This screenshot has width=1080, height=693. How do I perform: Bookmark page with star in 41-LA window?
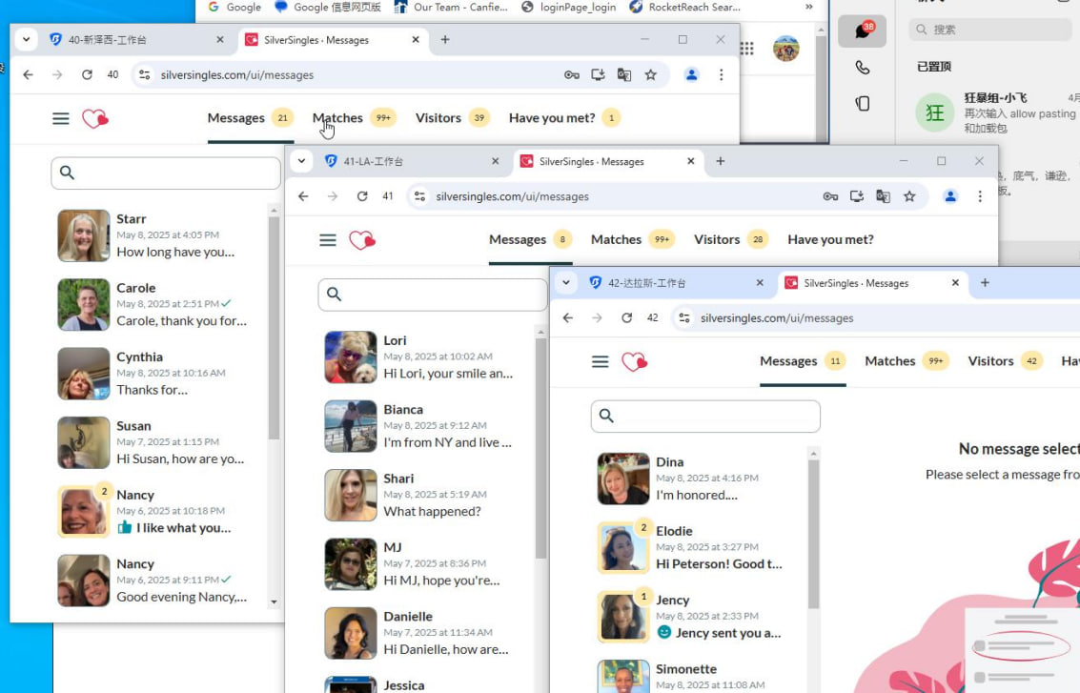(x=909, y=196)
